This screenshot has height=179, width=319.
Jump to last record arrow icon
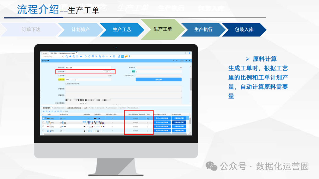[190, 61]
